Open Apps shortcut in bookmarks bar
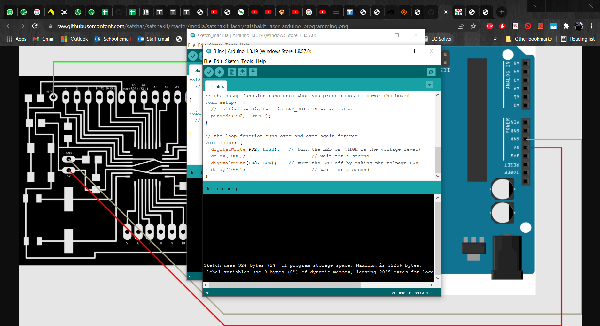This screenshot has width=600, height=326. 16,39
